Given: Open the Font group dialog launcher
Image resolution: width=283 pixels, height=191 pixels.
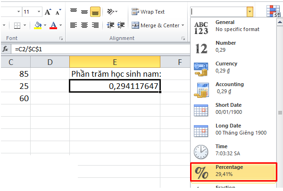Looking at the screenshot, I should pyautogui.click(x=61, y=39).
